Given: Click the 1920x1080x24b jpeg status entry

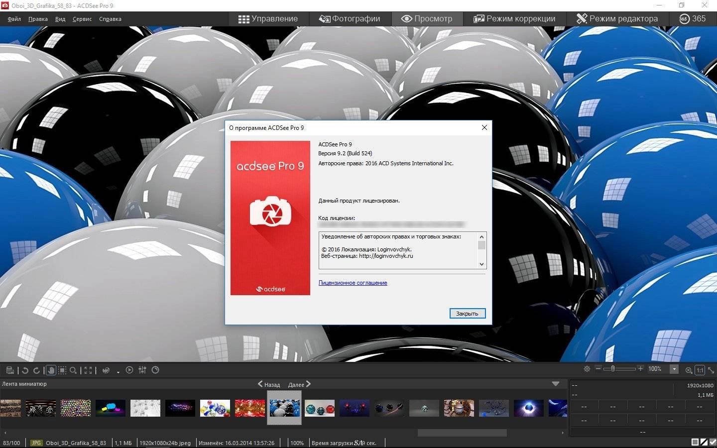Looking at the screenshot, I should [165, 443].
